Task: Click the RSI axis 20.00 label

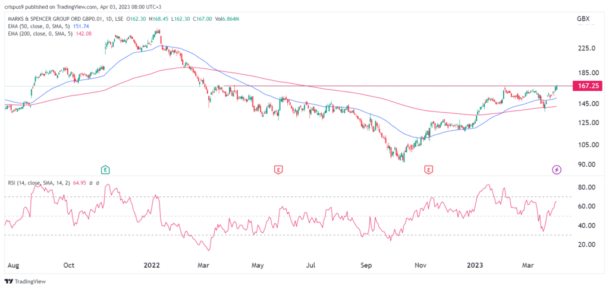Action: click(587, 244)
